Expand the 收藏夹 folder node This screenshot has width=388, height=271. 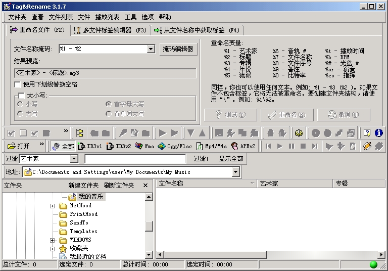pyautogui.click(x=52, y=249)
